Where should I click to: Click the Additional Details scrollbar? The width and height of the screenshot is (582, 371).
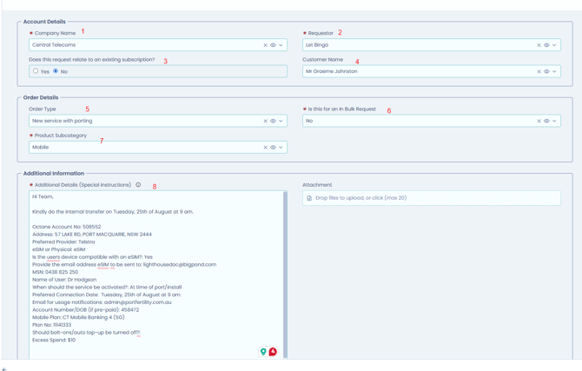coord(285,275)
